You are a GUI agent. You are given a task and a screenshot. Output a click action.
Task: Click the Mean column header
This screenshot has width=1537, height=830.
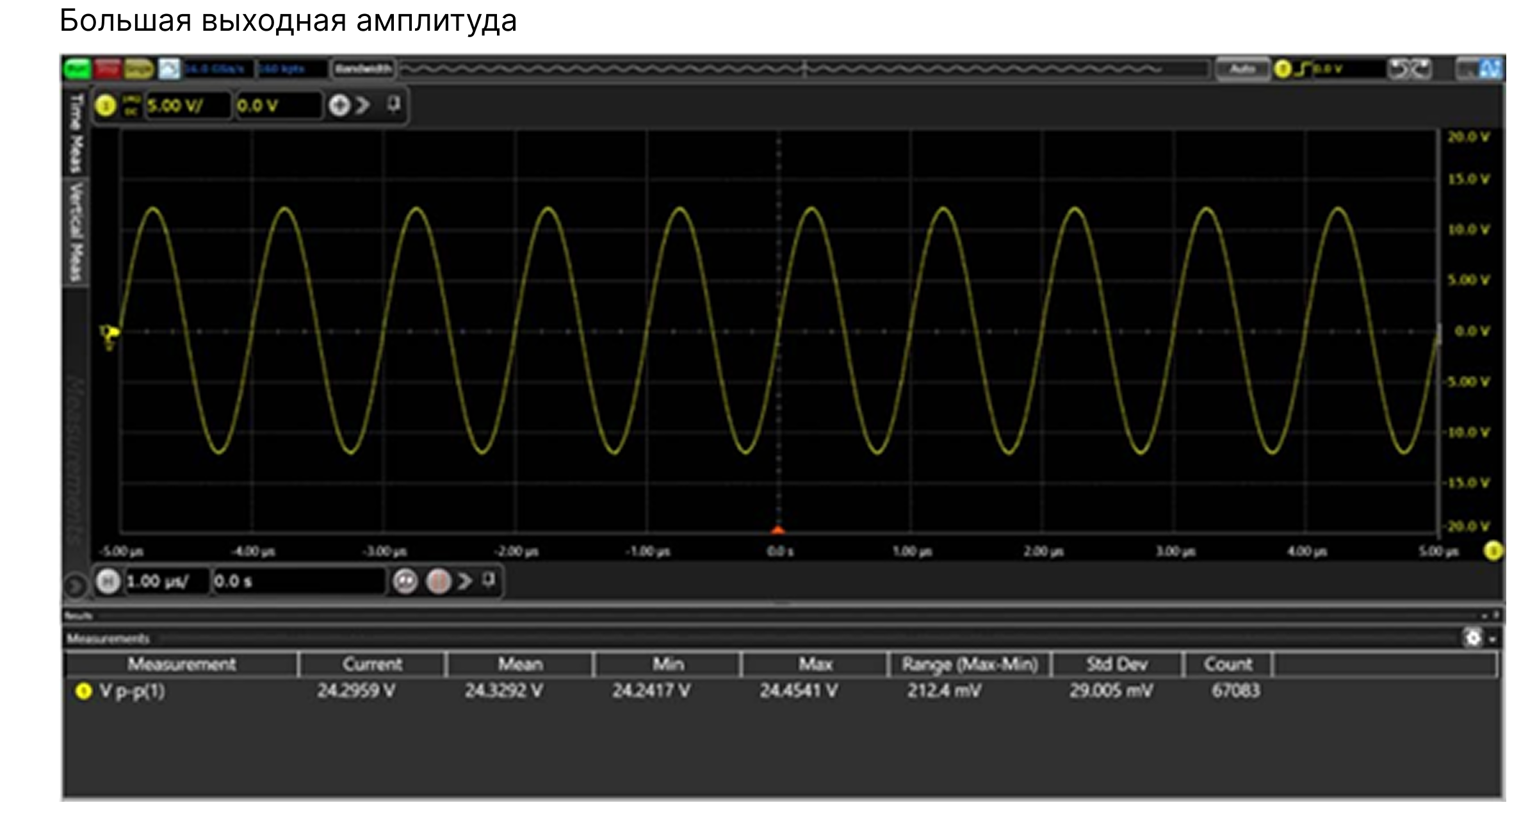point(520,664)
